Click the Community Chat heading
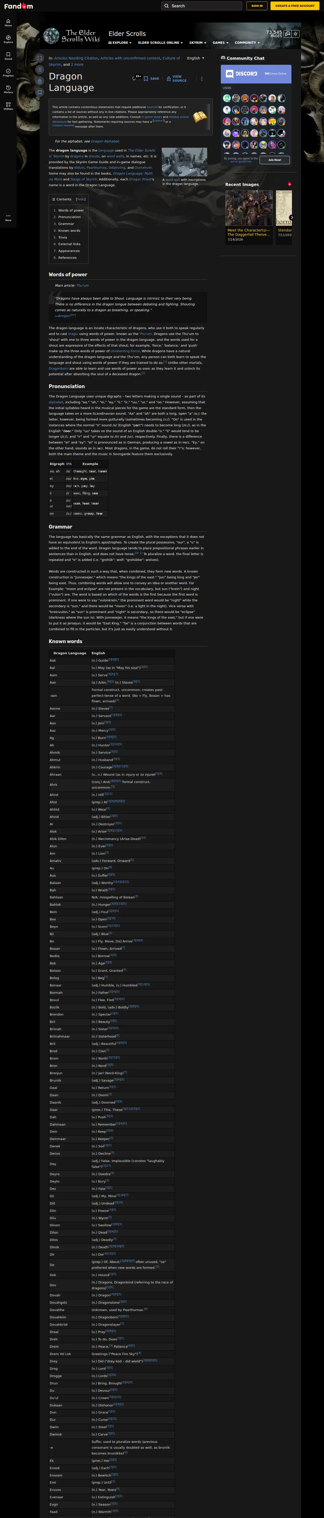The image size is (324, 1518). point(245,58)
